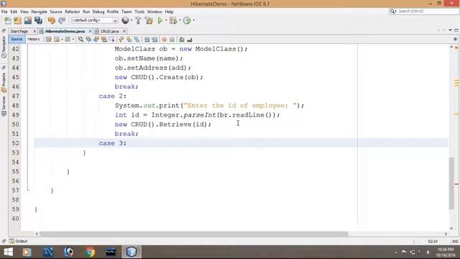Switch to the History editor view
The height and width of the screenshot is (259, 460).
coord(34,39)
